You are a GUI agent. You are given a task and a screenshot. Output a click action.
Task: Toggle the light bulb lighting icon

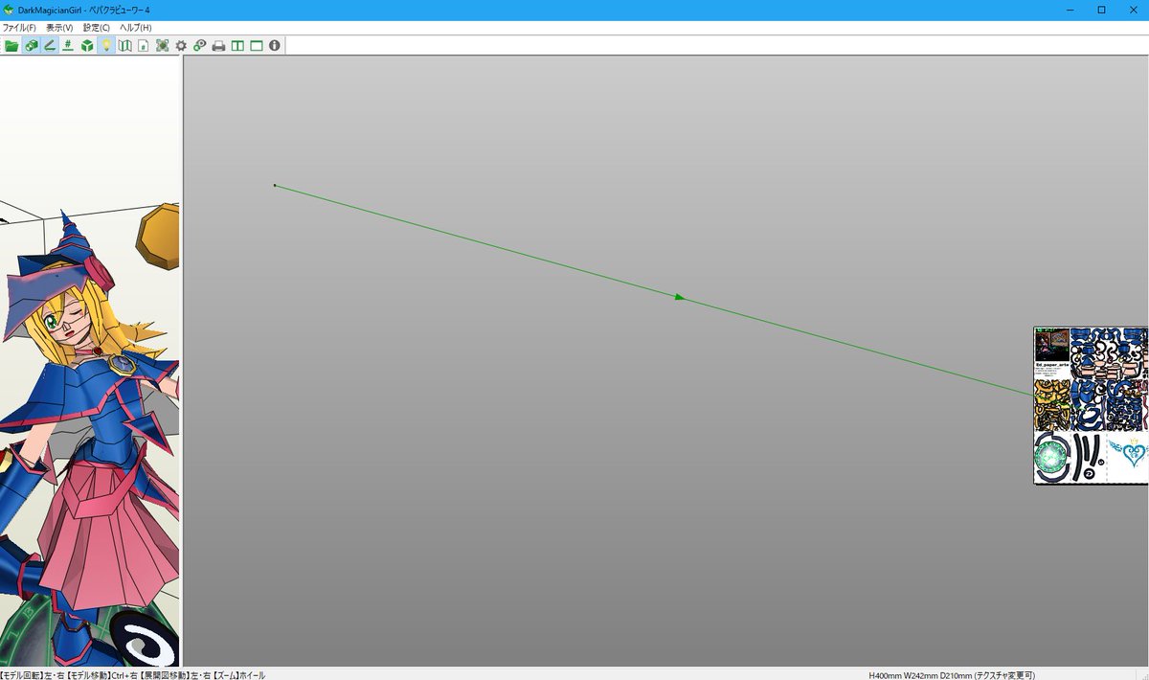coord(105,45)
